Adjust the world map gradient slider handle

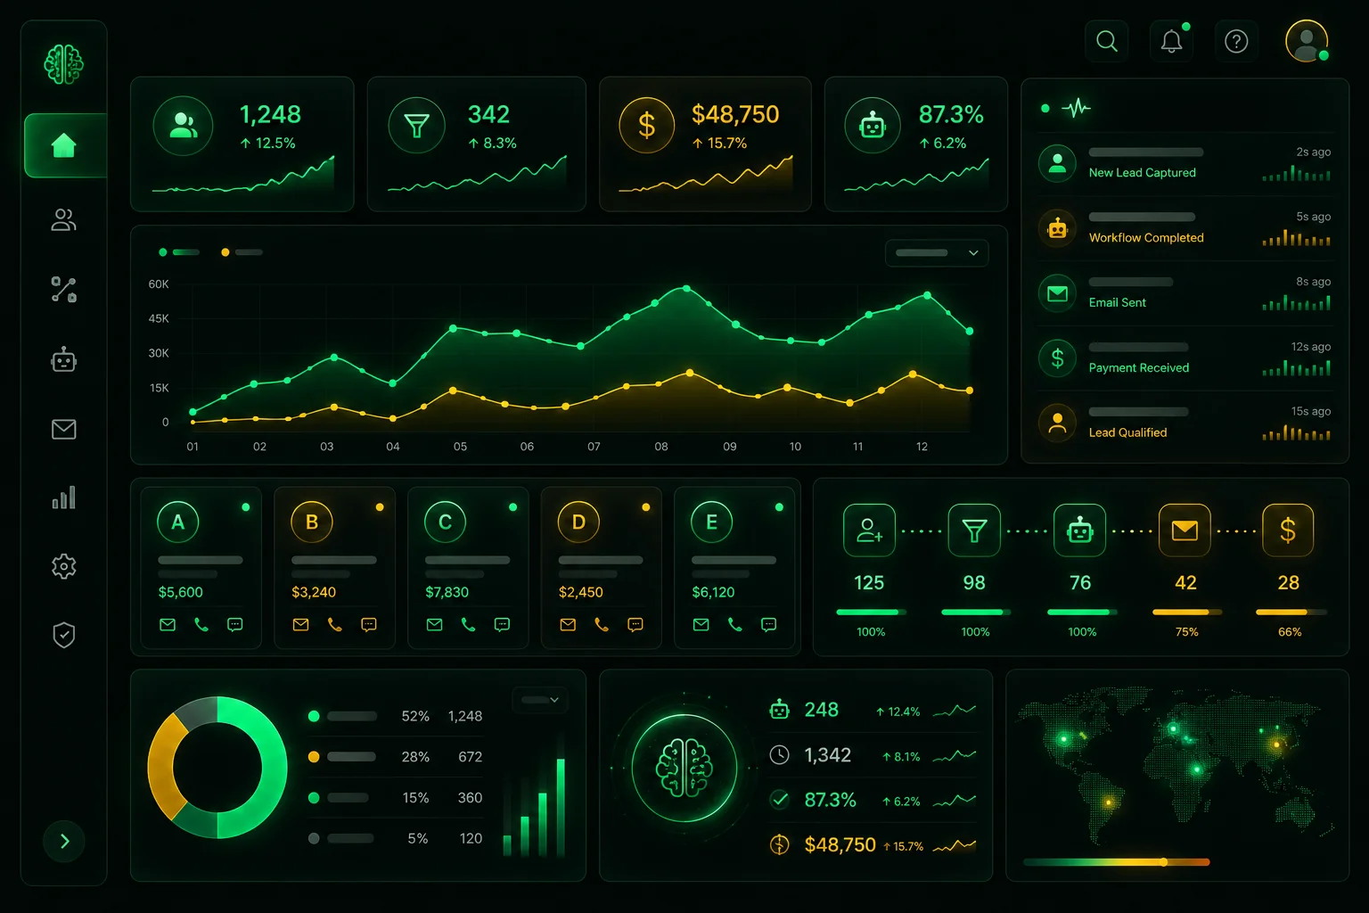pos(1164,862)
